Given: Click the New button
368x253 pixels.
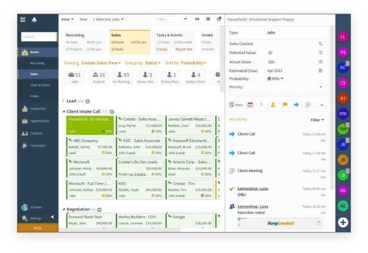Looking at the screenshot, I should point(83,19).
